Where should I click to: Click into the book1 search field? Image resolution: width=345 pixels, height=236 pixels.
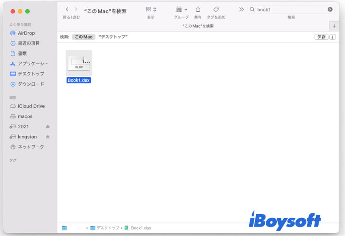pyautogui.click(x=290, y=9)
